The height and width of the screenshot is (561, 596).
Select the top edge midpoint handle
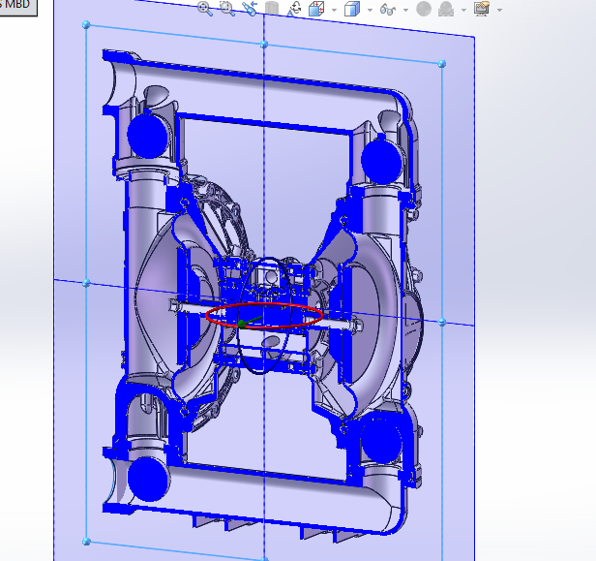[264, 45]
